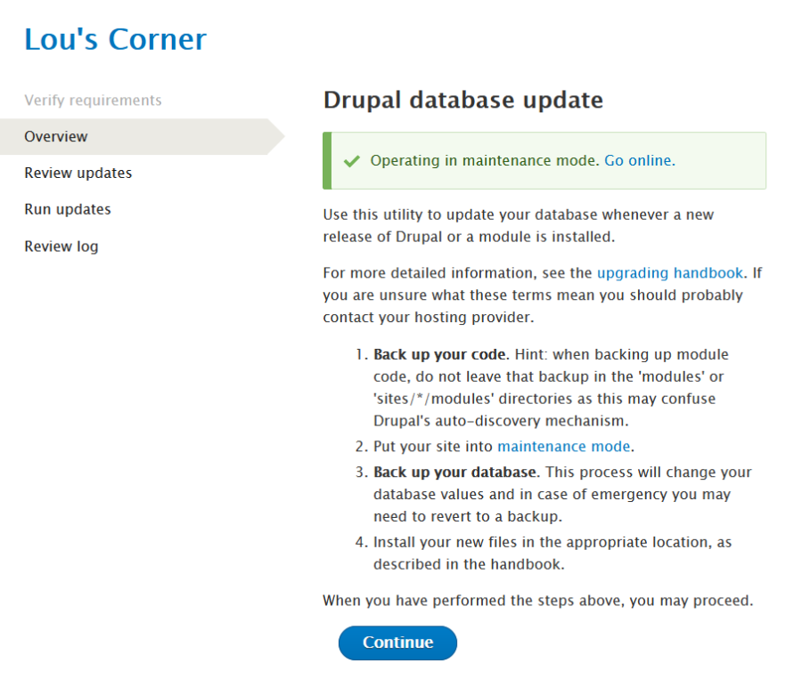Click the bold 'Back up your database' text

(454, 473)
